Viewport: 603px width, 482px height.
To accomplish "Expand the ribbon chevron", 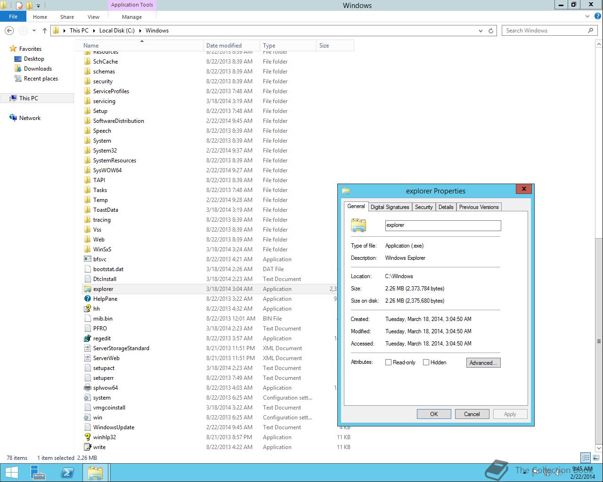I will pyautogui.click(x=587, y=16).
